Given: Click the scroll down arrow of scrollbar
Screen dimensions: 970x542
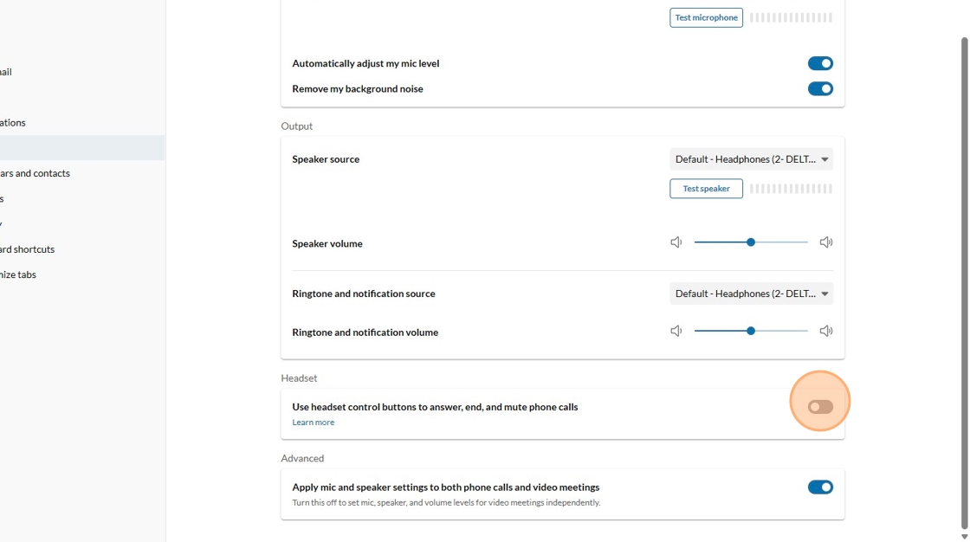Looking at the screenshot, I should click(x=965, y=537).
